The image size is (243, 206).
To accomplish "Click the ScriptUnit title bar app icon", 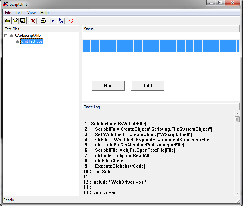I will 5,4.
